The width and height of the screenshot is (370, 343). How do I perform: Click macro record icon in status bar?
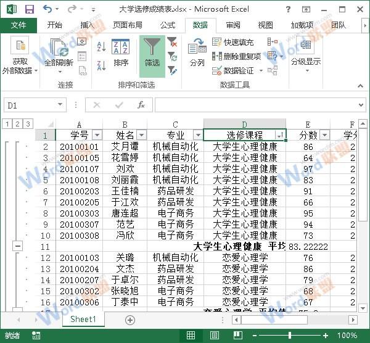(36, 335)
